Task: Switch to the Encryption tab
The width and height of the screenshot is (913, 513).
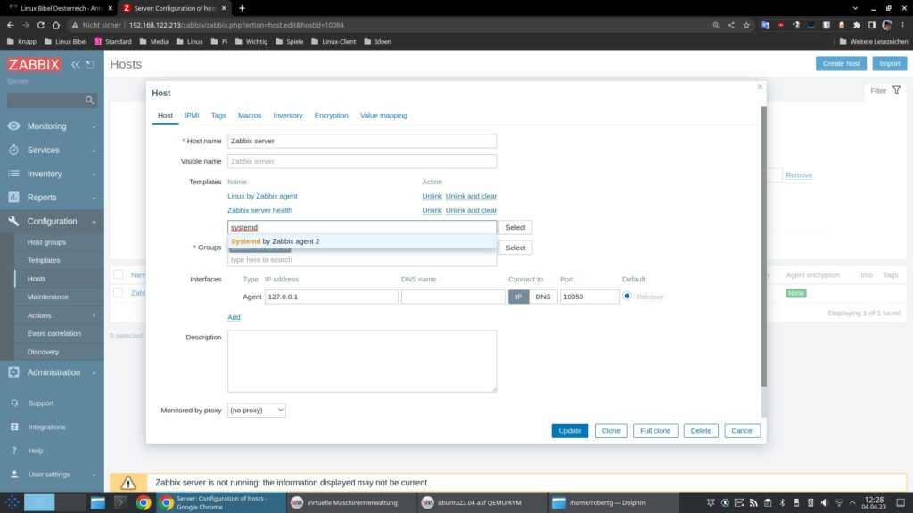Action: tap(332, 115)
